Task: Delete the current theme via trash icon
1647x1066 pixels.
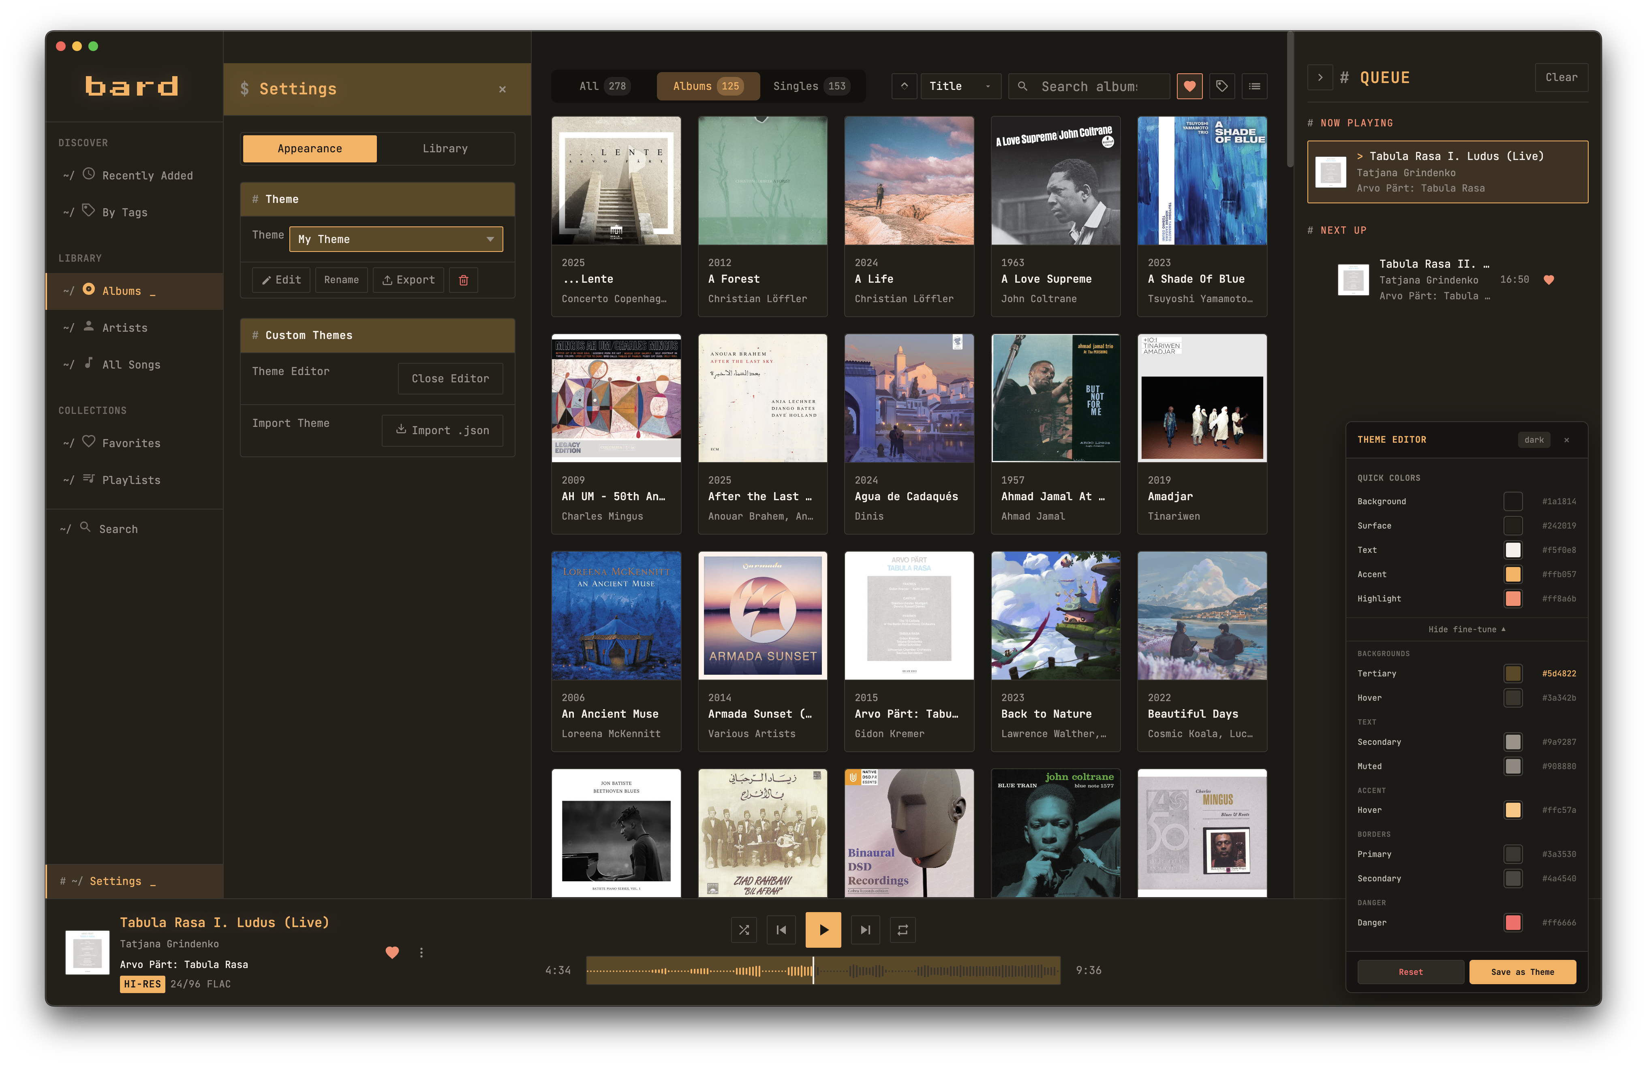Action: pyautogui.click(x=463, y=279)
